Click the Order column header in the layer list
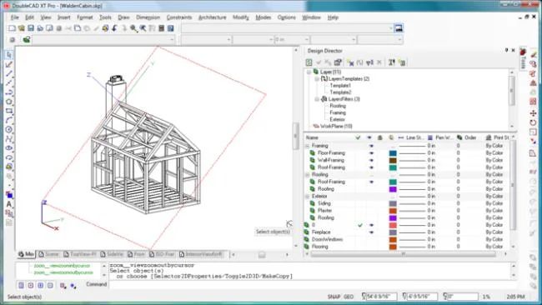The height and width of the screenshot is (305, 542). pyautogui.click(x=467, y=137)
